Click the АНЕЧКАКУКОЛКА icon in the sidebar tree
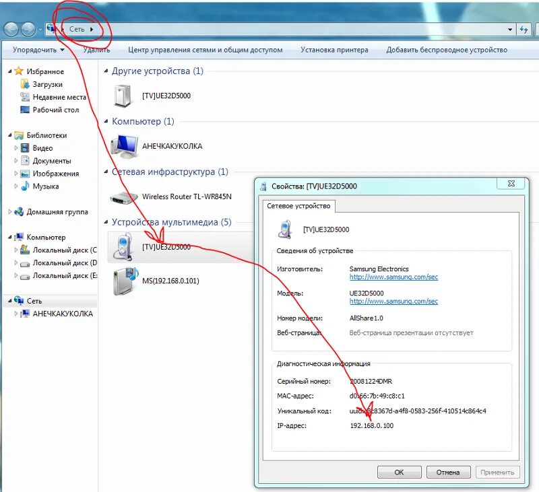Image resolution: width=539 pixels, height=492 pixels. pyautogui.click(x=25, y=313)
